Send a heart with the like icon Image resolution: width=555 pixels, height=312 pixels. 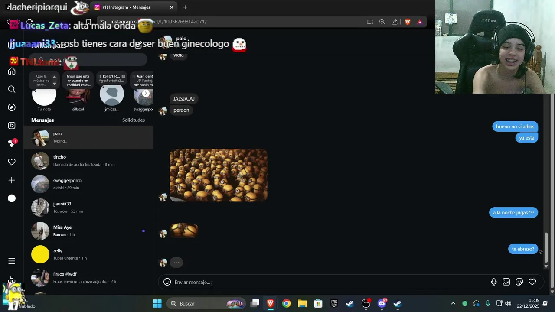click(x=532, y=282)
